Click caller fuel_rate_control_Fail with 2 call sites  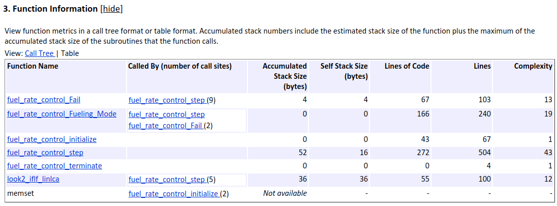point(165,126)
